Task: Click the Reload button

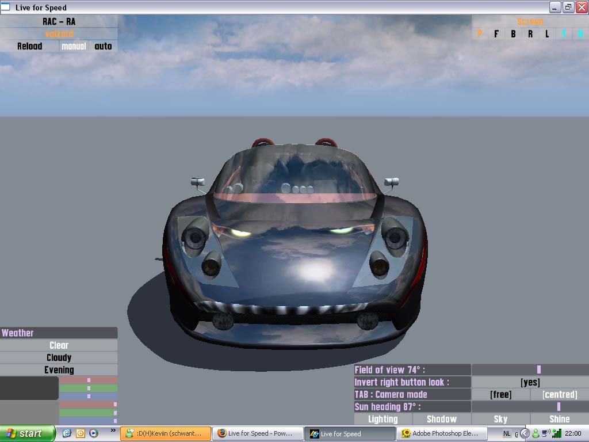Action: click(x=30, y=46)
